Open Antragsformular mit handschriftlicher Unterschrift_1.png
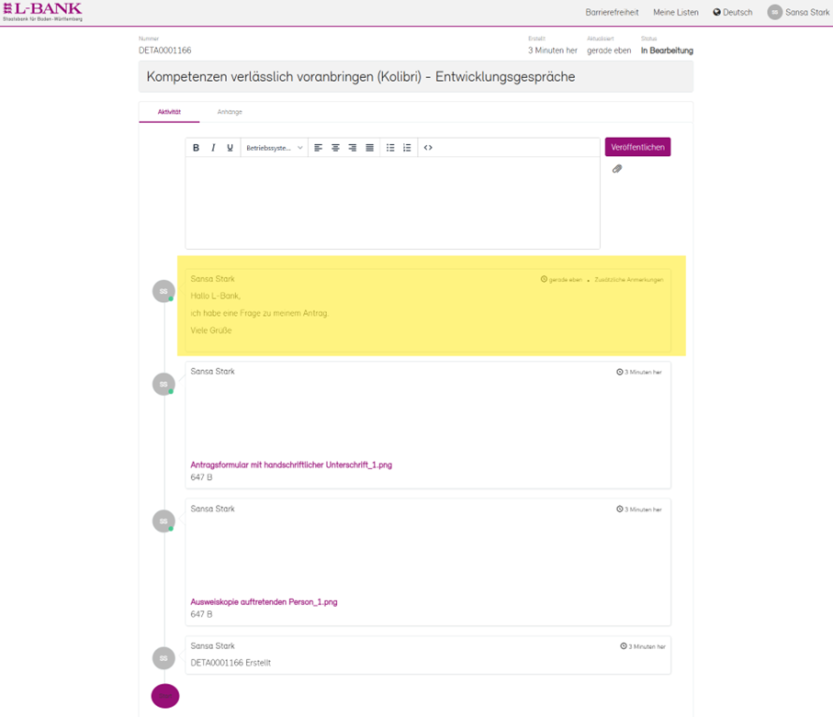 pyautogui.click(x=291, y=465)
